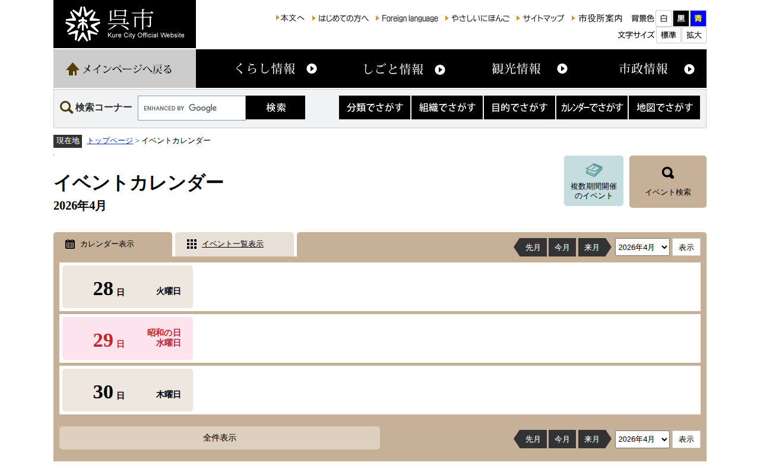Viewport: 760px width, 475px height.
Task: Click the arrow icon next to くらし情報
Action: (x=312, y=69)
